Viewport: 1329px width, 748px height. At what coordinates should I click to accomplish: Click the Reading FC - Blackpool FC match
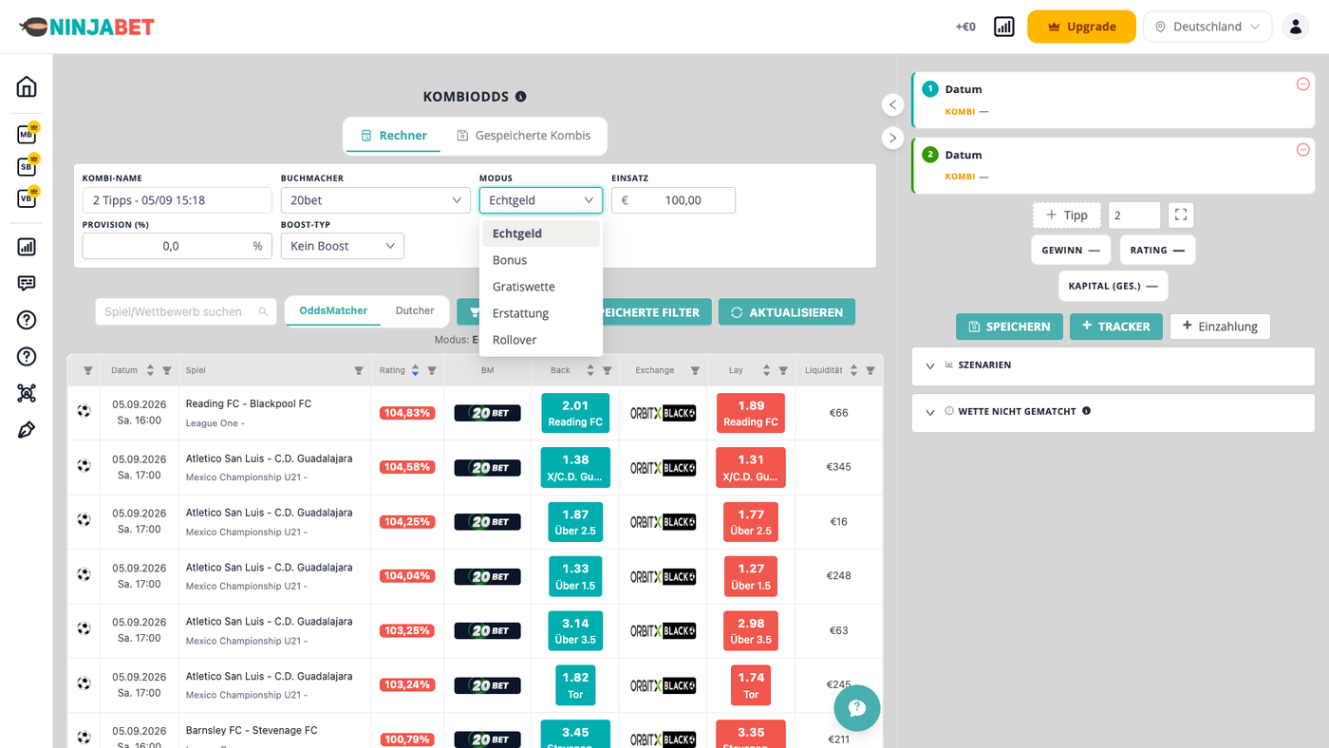click(x=249, y=403)
